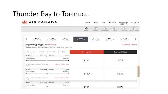Go to previous dates with left red arrow

click(26, 39)
